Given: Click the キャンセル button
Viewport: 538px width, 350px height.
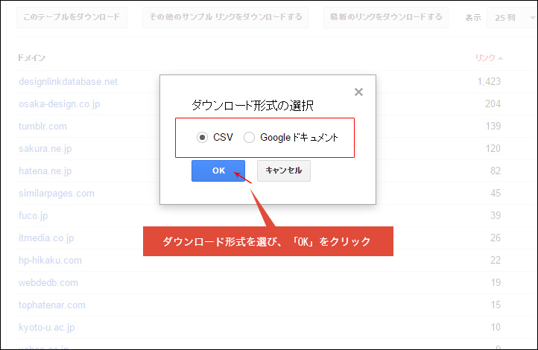Looking at the screenshot, I should 284,171.
